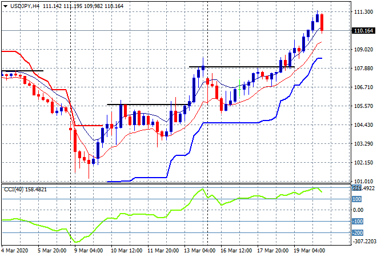Click the 13 Mar 04:00 time label
Image resolution: width=377 pixels, height=257 pixels.
[x=199, y=251]
